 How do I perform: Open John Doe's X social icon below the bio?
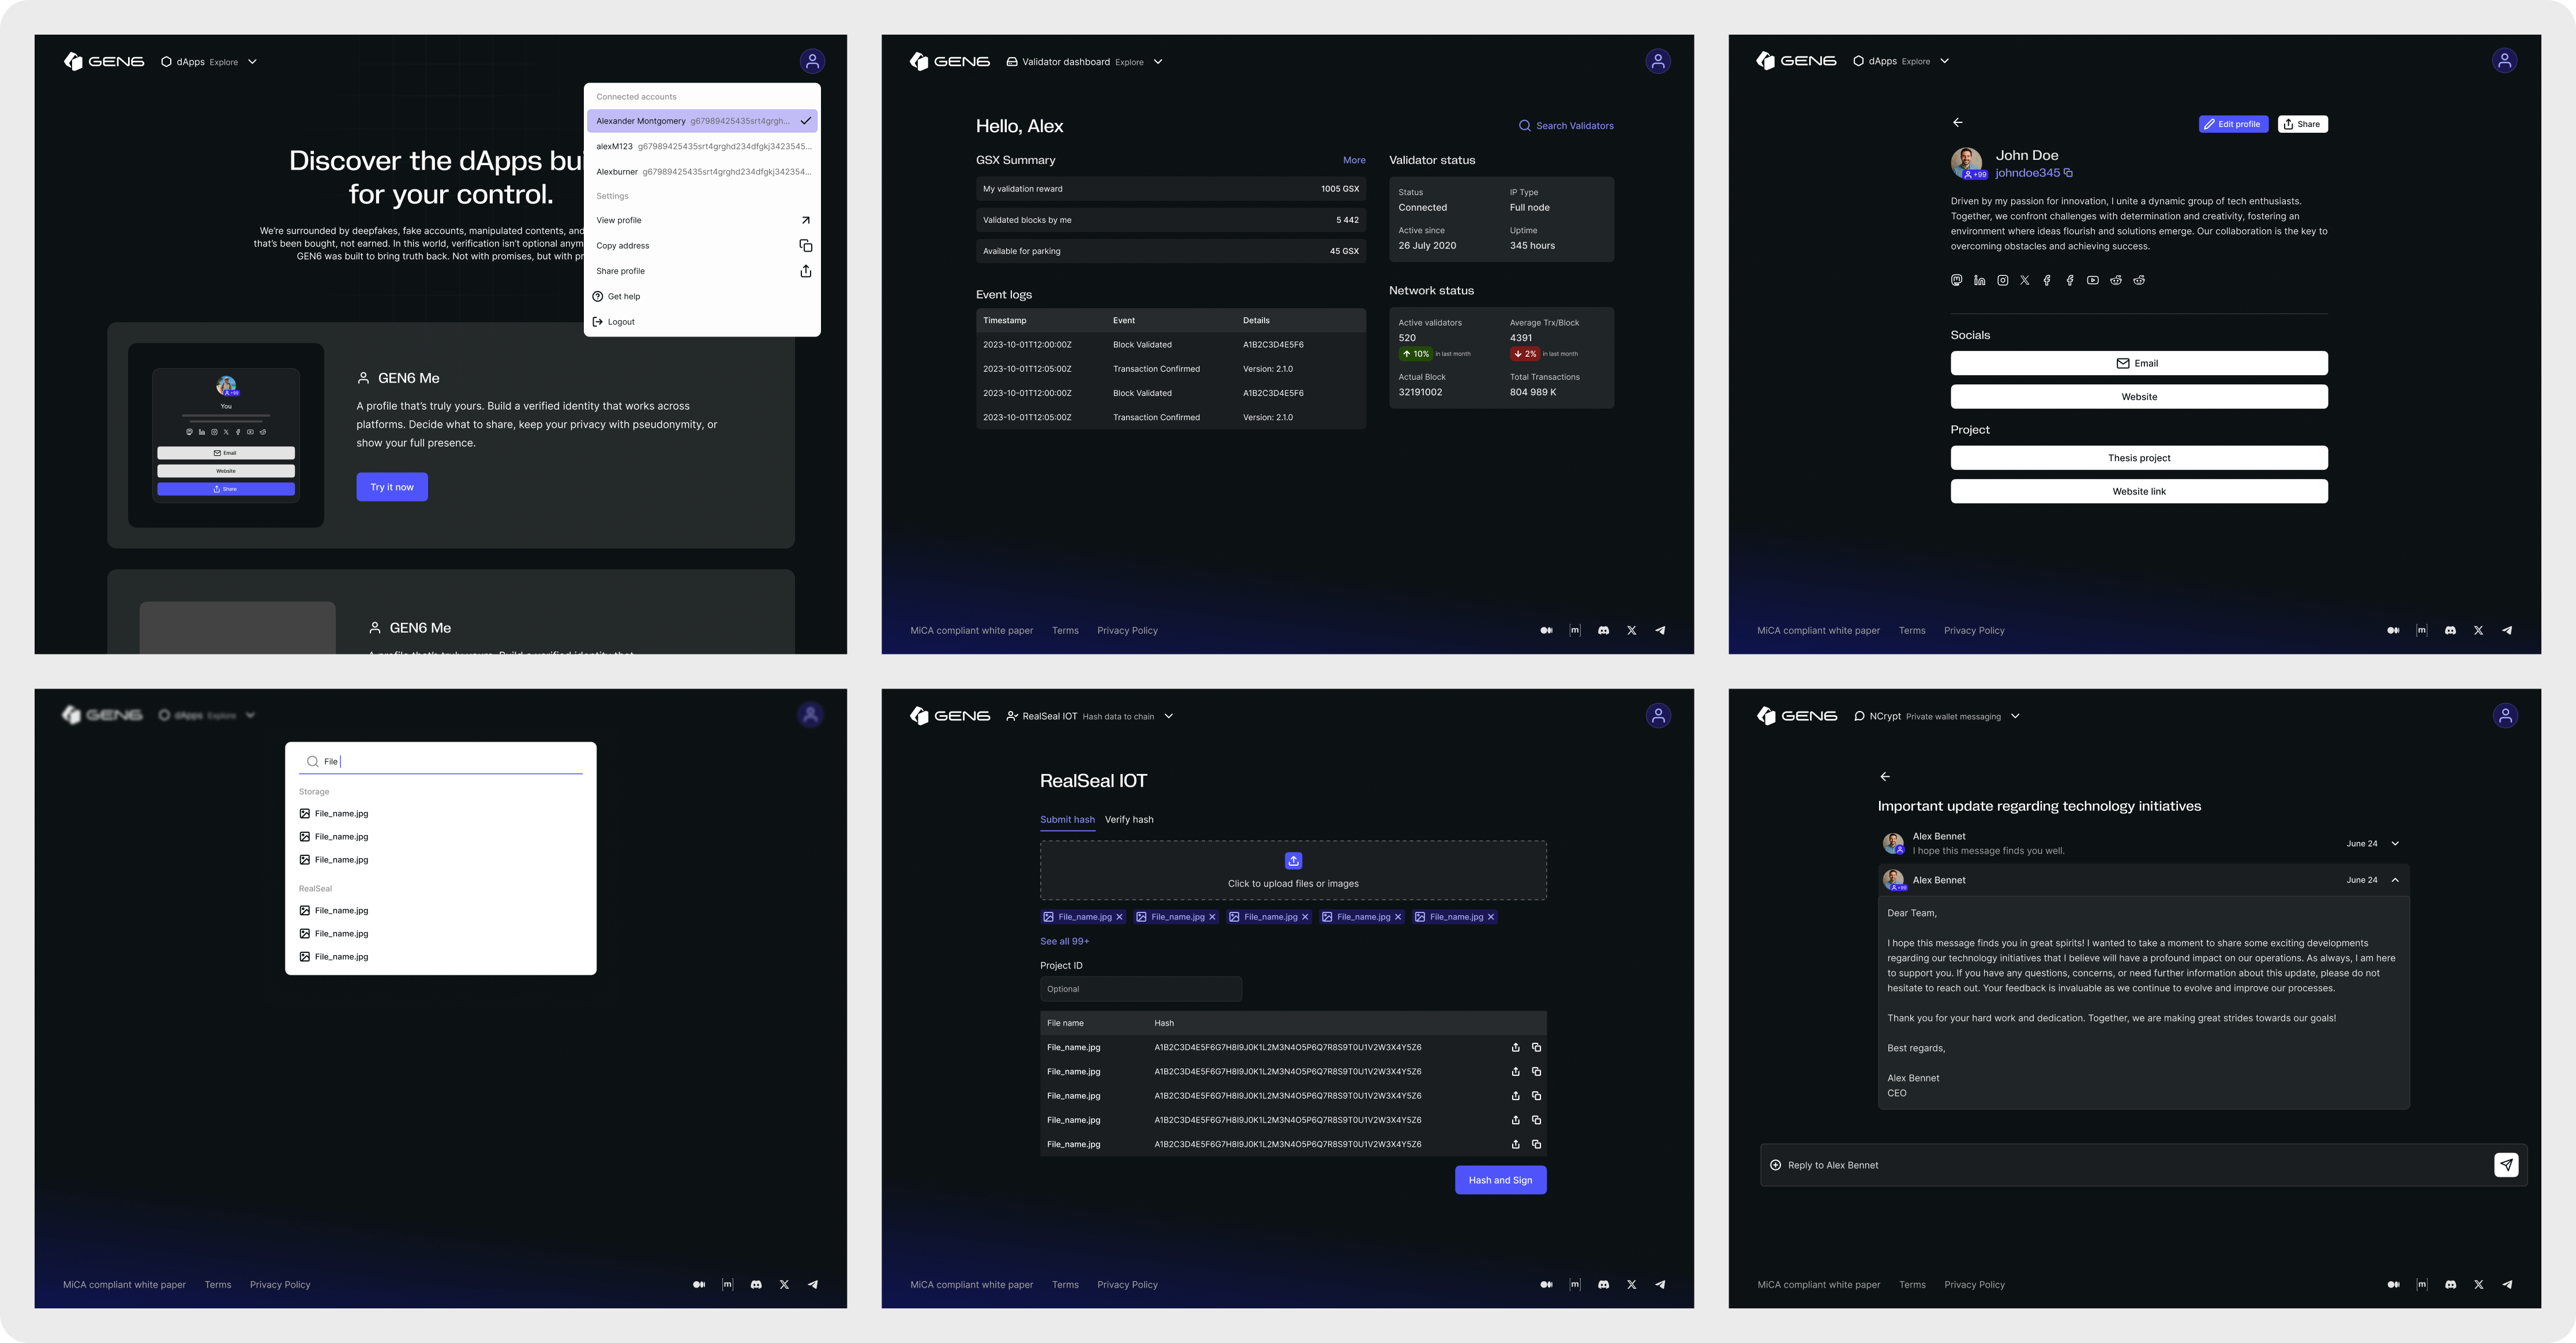pyautogui.click(x=2024, y=280)
